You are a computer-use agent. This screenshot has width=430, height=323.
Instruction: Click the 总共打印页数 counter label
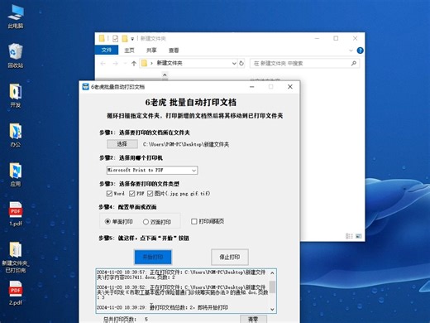(120, 320)
